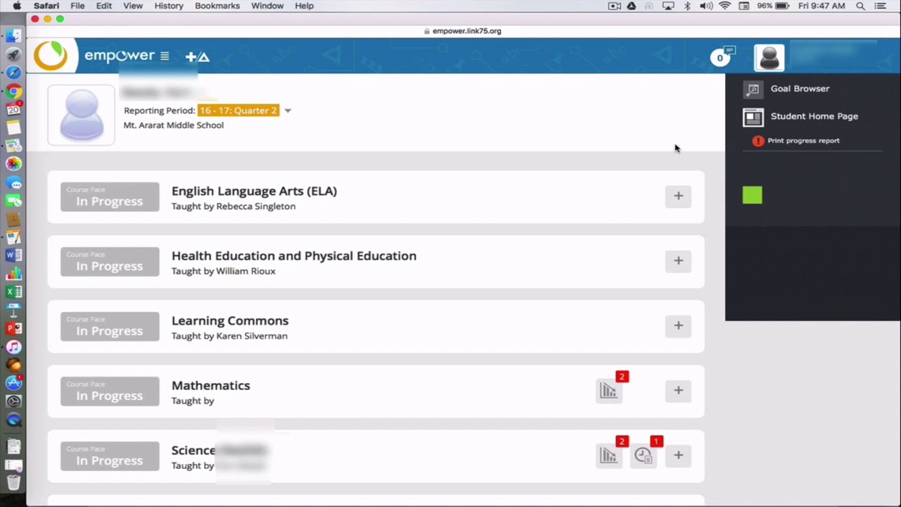The image size is (901, 507).
Task: Click ELA In Progress pace badge
Action: pyautogui.click(x=110, y=196)
